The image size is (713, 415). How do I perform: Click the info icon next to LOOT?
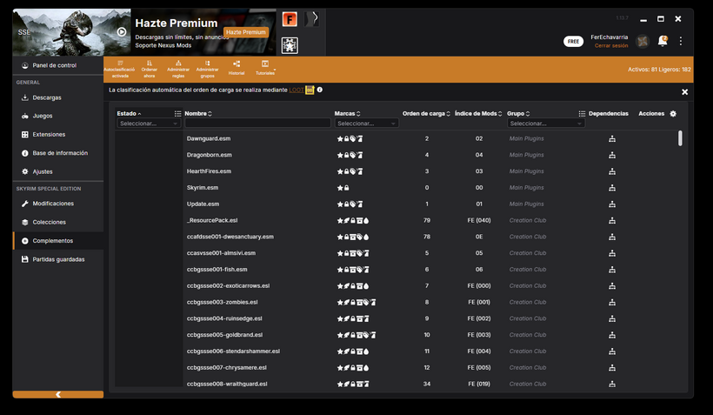pyautogui.click(x=320, y=90)
